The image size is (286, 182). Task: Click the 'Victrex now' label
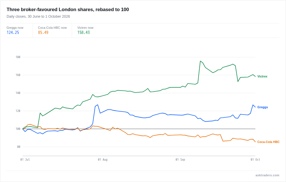pyautogui.click(x=85, y=28)
